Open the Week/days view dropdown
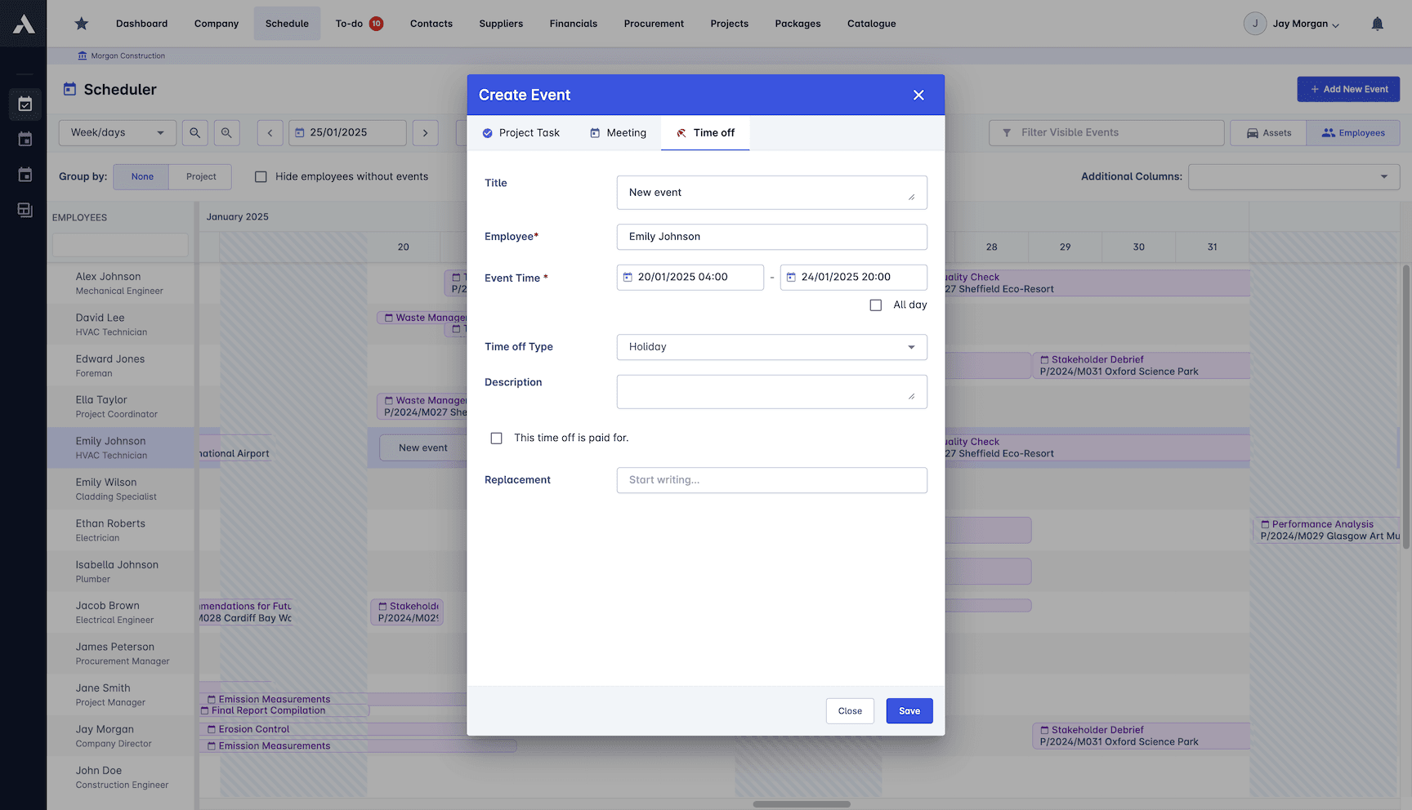Screen dimensions: 1412x810 (117, 132)
